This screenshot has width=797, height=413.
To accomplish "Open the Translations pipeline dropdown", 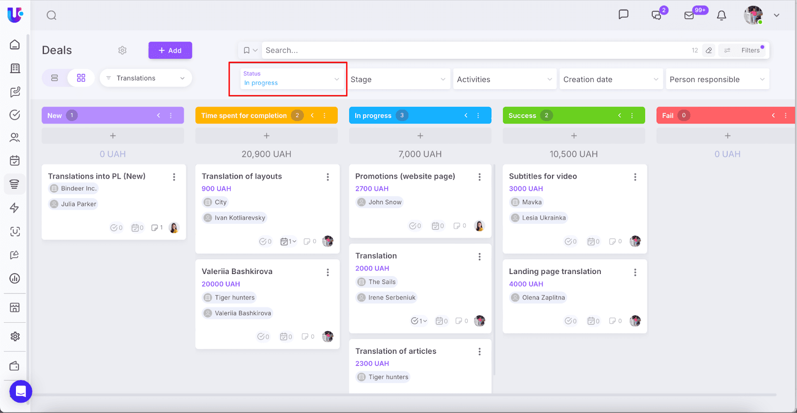I will pos(145,78).
